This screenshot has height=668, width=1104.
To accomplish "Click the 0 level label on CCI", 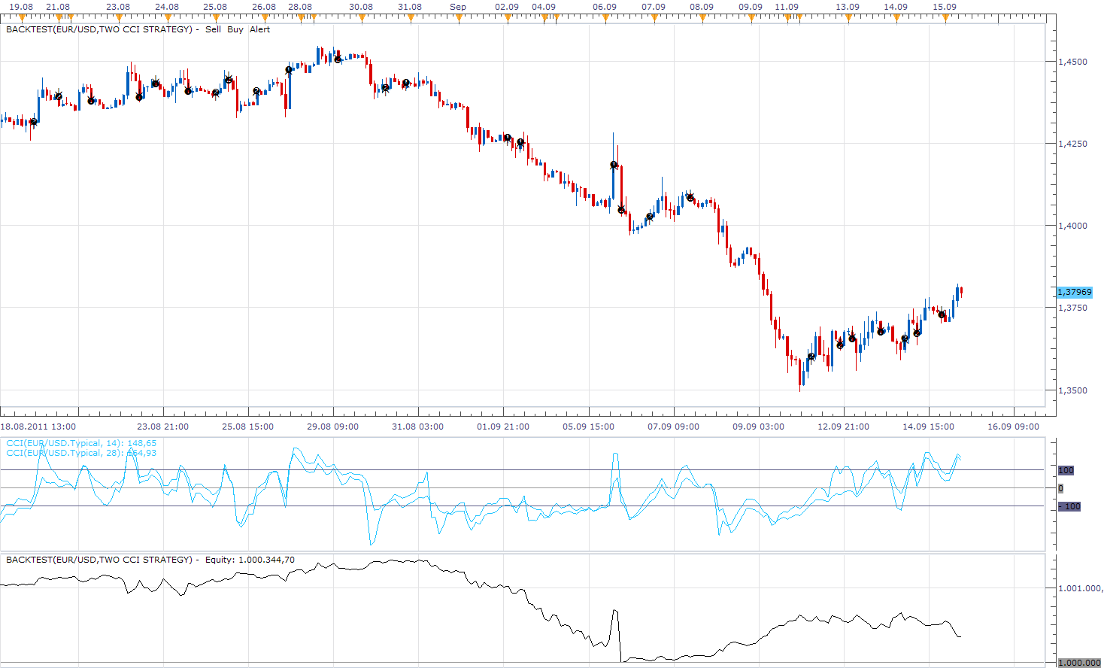I will click(1060, 488).
